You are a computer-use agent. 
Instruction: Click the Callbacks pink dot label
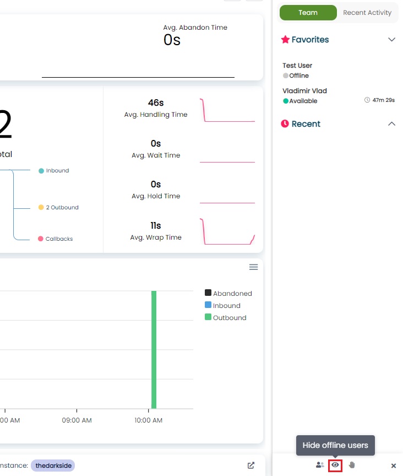55,239
